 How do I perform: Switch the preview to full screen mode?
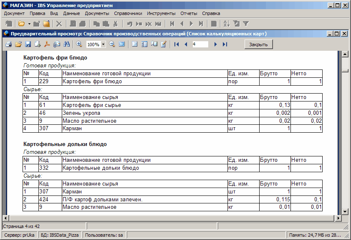pos(122,44)
